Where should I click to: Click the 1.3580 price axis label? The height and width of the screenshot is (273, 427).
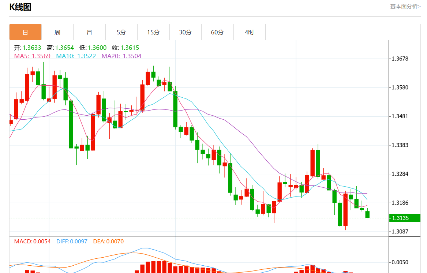click(400, 87)
